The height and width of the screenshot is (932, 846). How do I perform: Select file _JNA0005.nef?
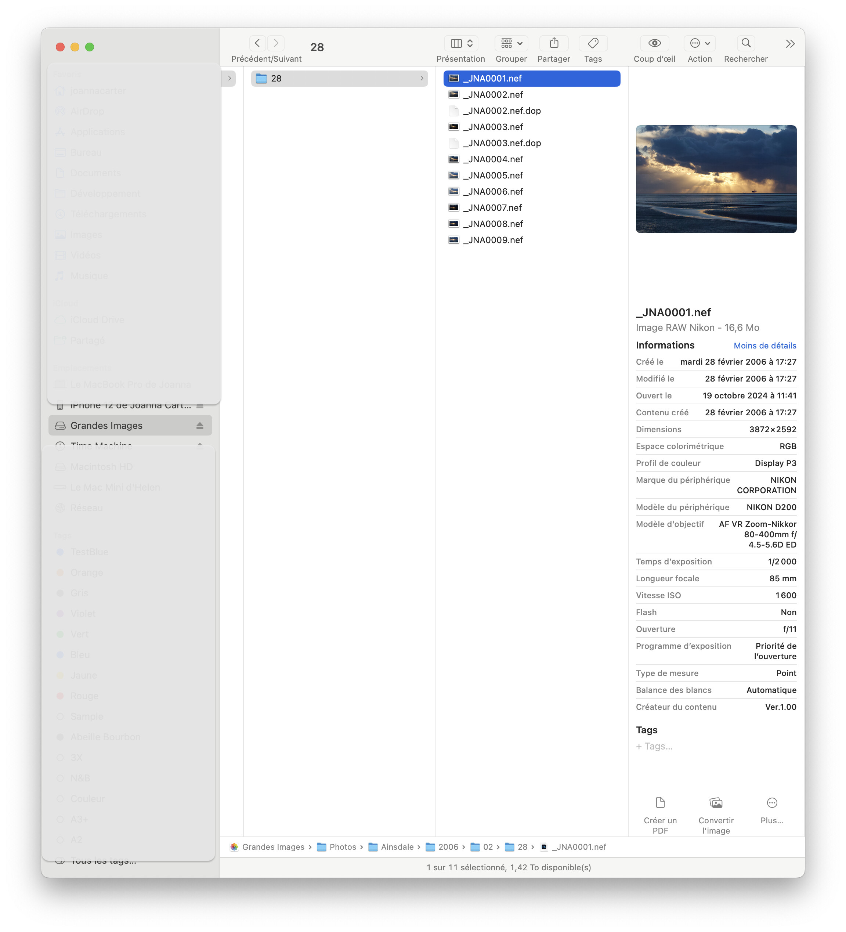coord(532,176)
